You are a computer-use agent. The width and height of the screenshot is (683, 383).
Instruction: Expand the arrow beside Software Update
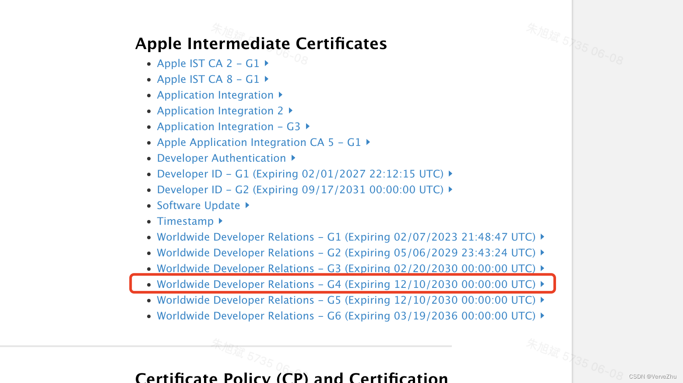click(247, 205)
